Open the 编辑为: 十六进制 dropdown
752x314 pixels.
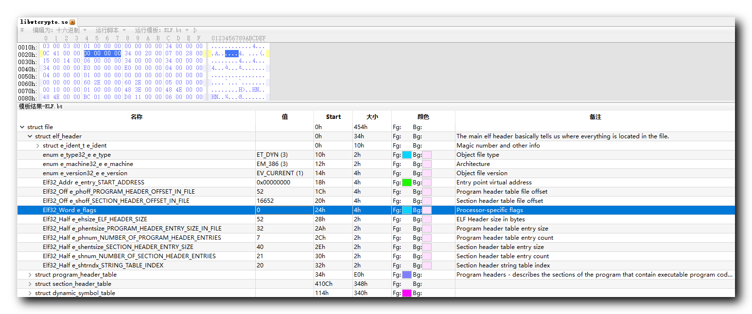tap(60, 30)
